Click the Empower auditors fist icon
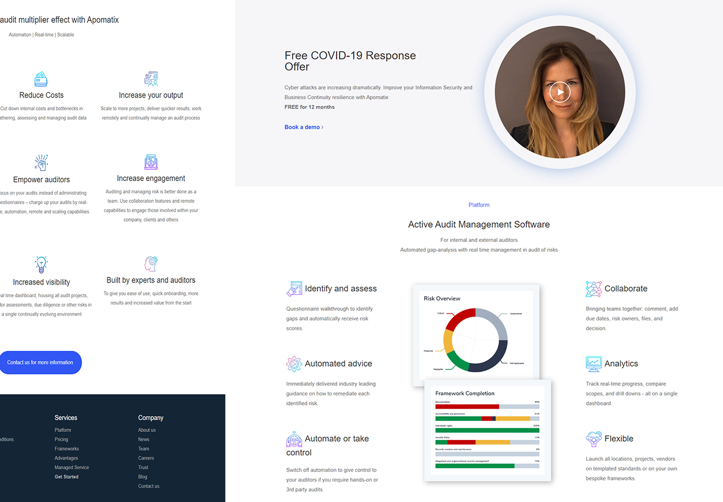 pos(41,162)
